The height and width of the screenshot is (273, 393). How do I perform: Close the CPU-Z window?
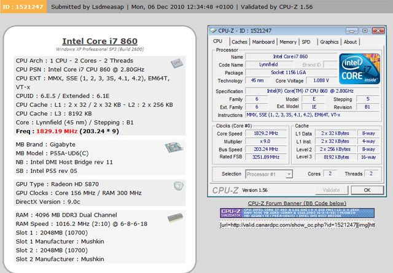pyautogui.click(x=378, y=31)
